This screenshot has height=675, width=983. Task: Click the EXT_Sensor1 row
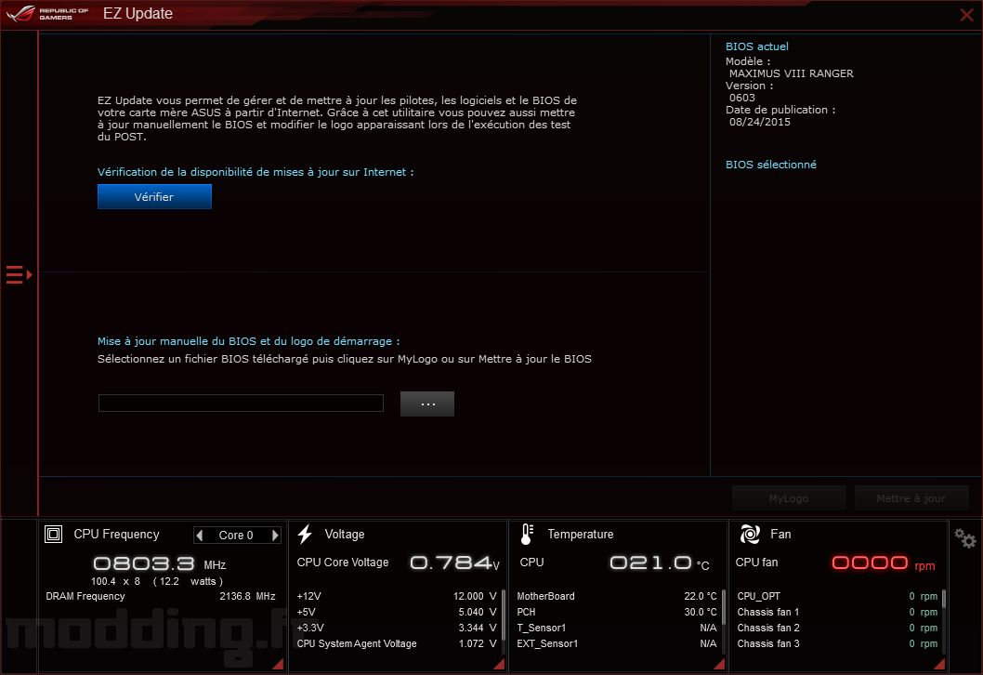point(617,643)
